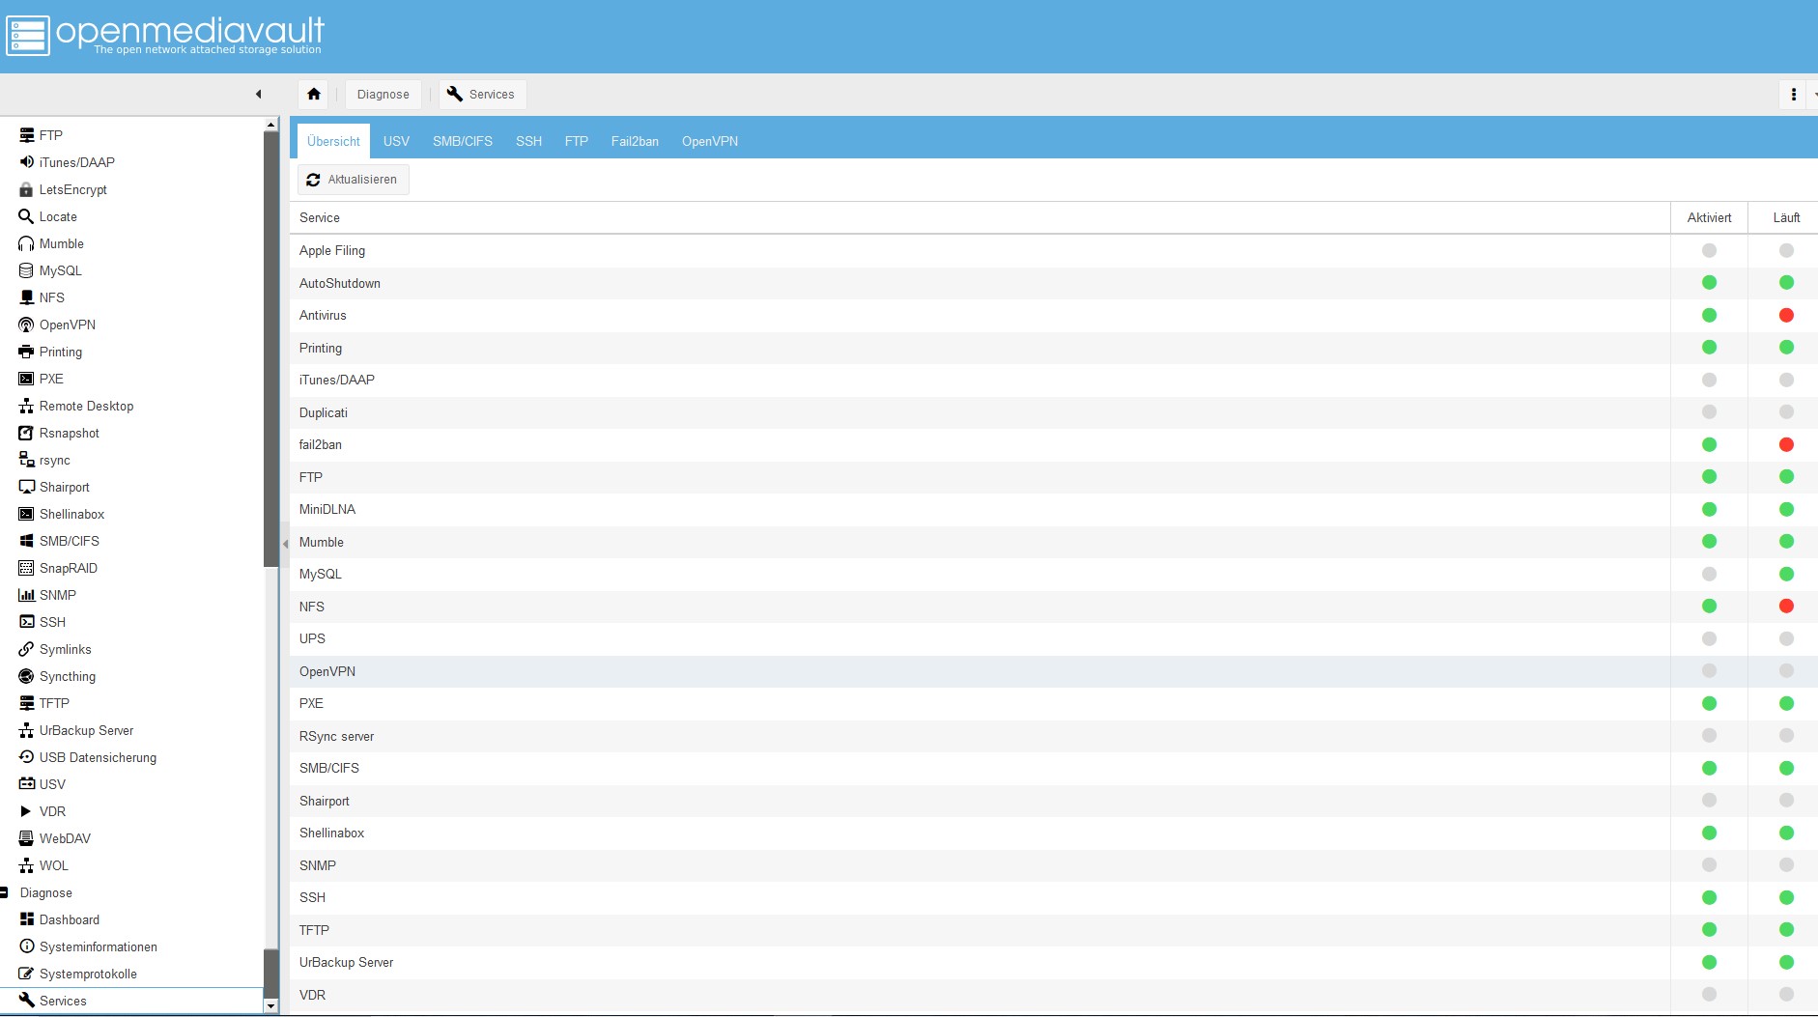
Task: Select the OpenVPN row in table
Action: pos(1053,671)
